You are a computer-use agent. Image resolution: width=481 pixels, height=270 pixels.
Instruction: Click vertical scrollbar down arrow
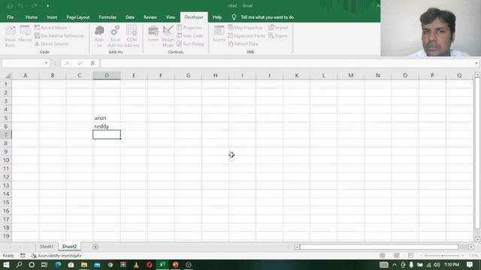(x=477, y=239)
